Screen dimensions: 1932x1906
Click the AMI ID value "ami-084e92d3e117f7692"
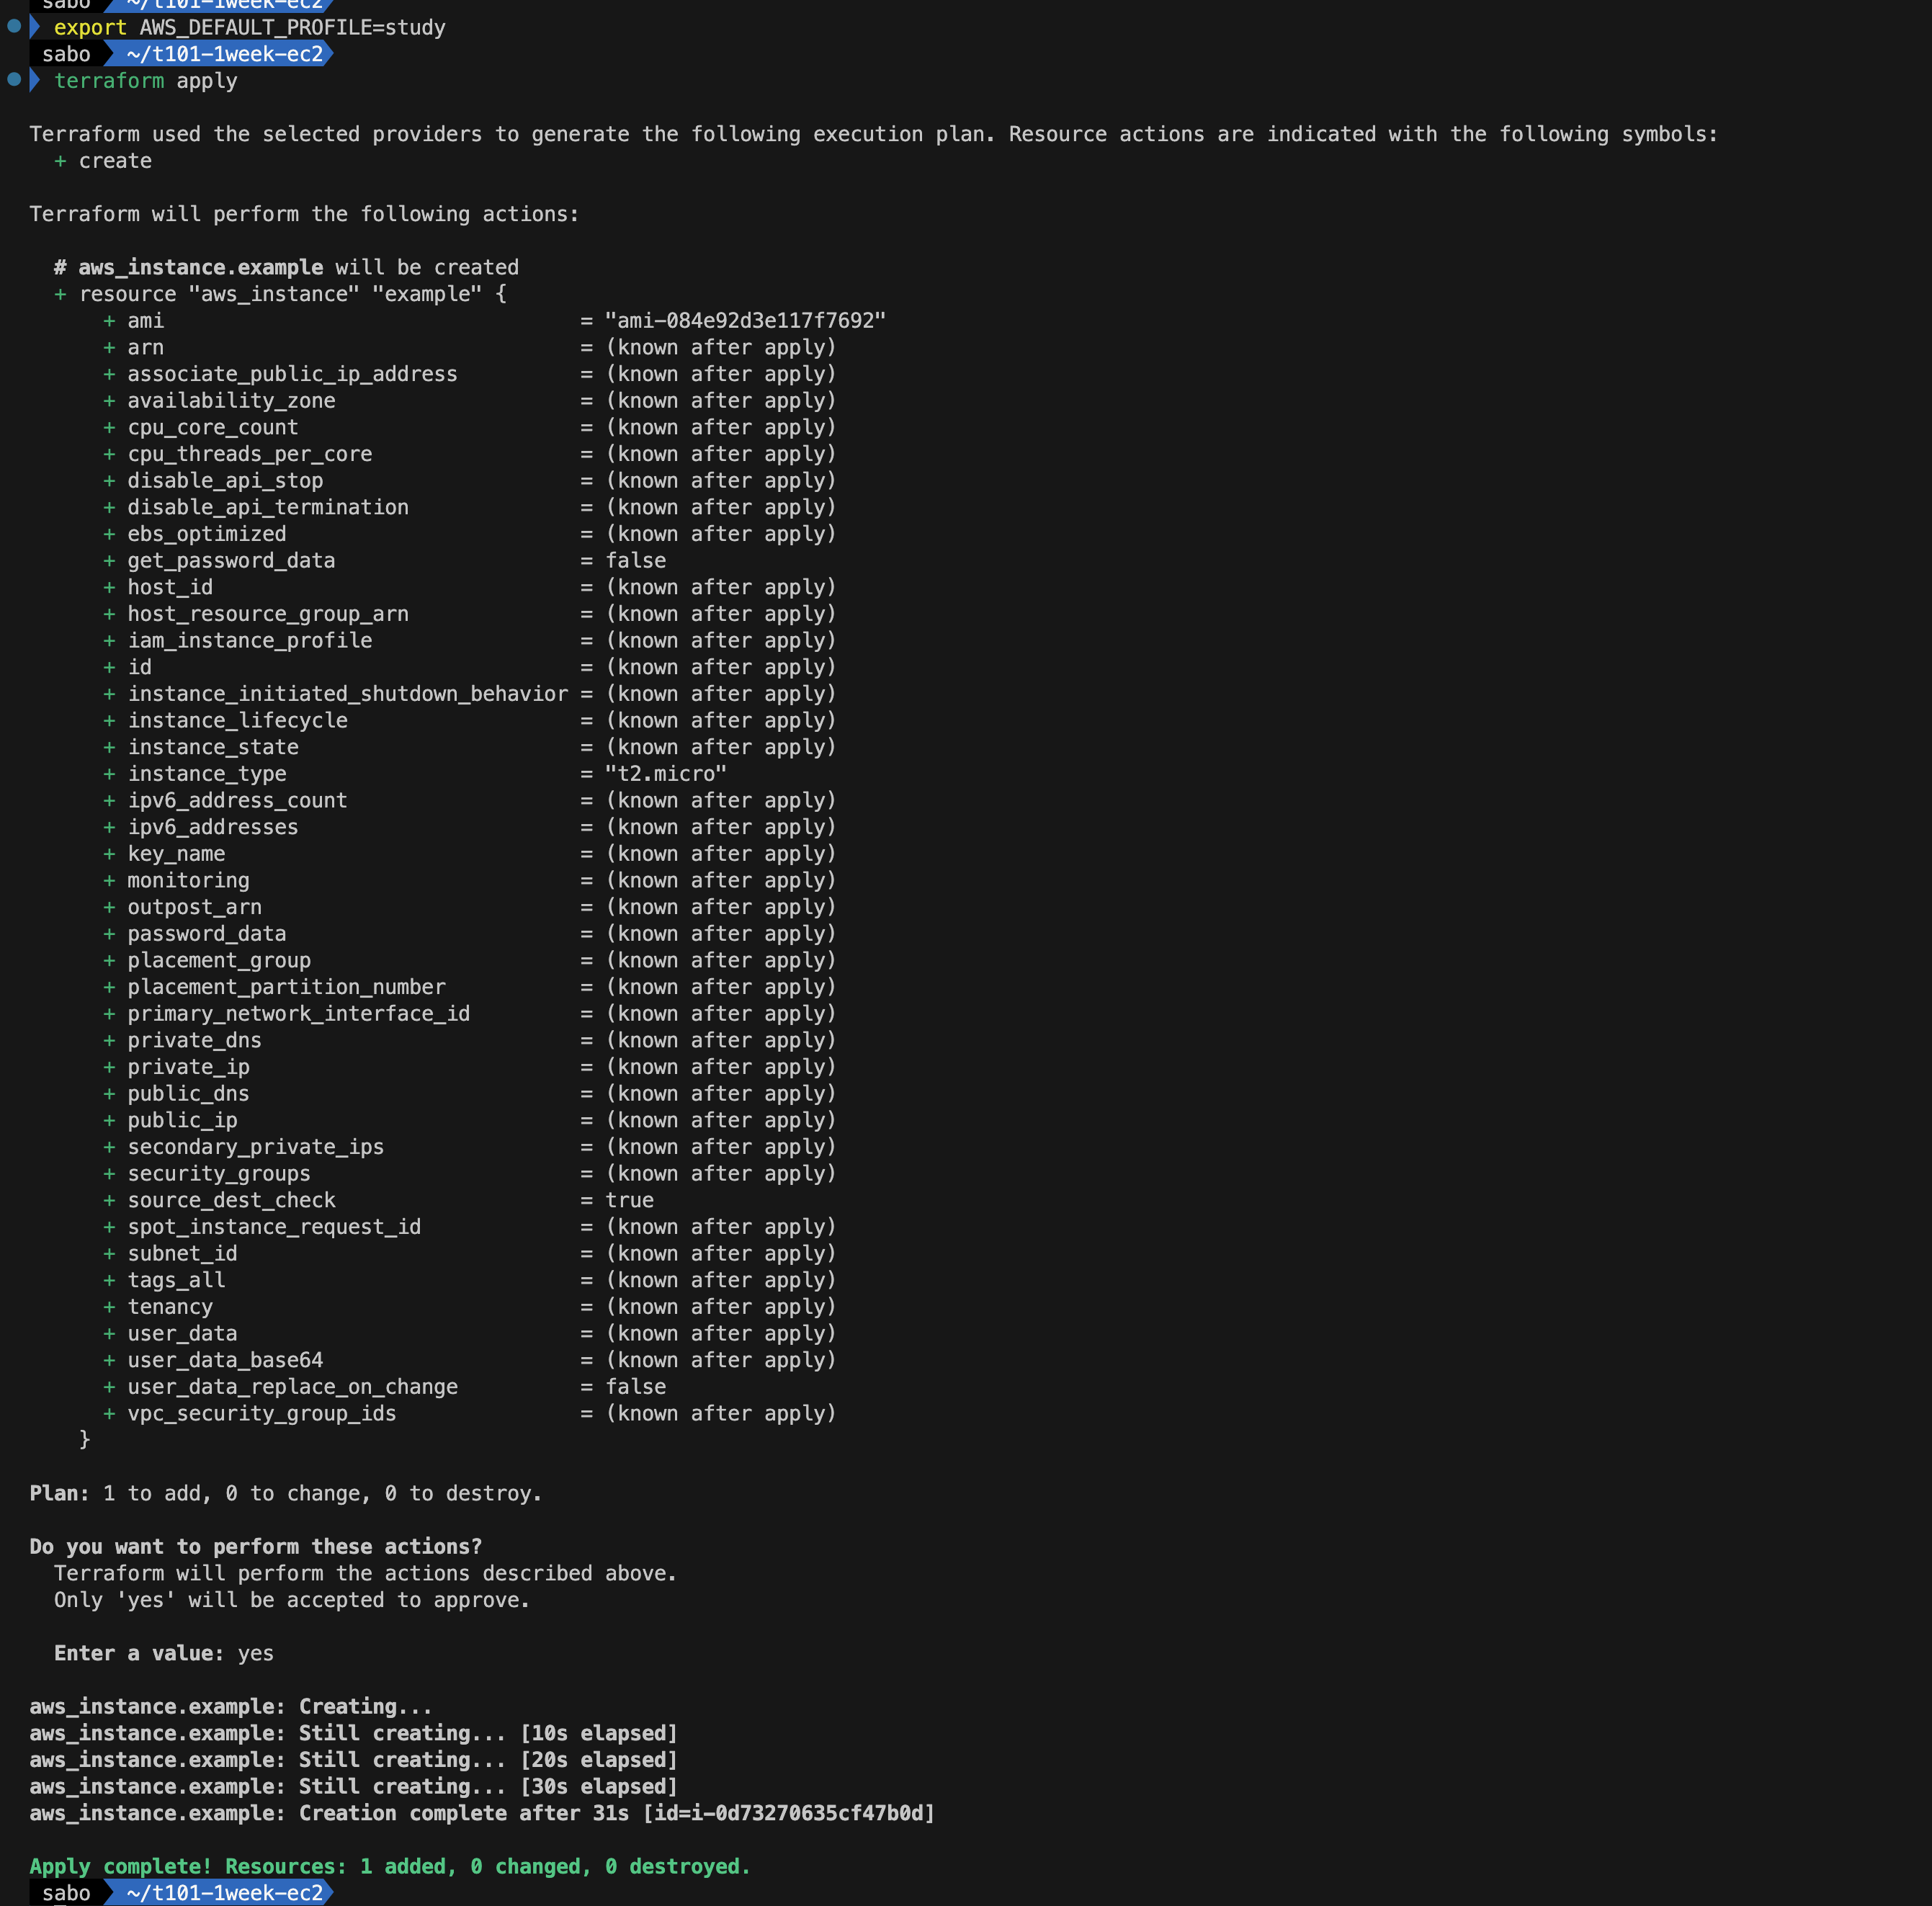click(745, 321)
